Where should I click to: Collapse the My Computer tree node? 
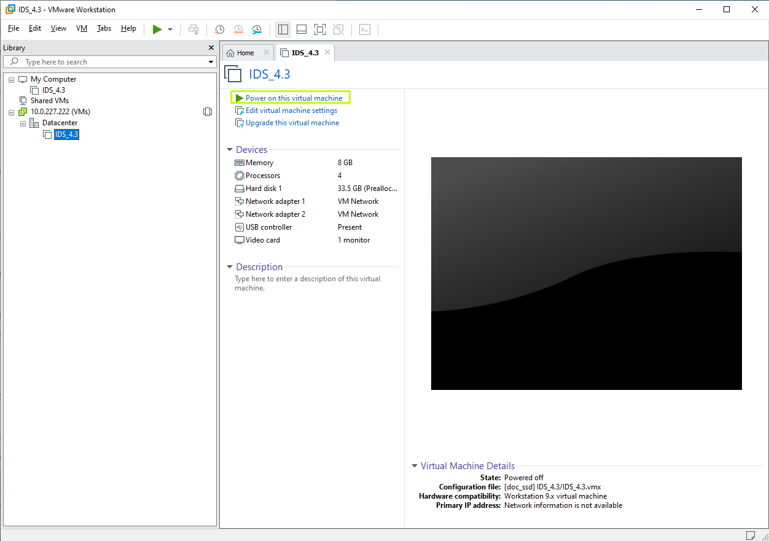click(x=11, y=79)
